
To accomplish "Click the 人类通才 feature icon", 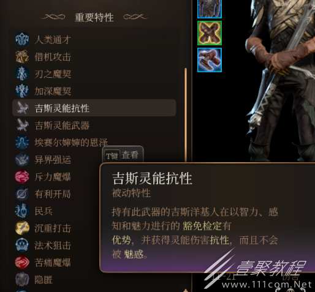I will [x=22, y=39].
